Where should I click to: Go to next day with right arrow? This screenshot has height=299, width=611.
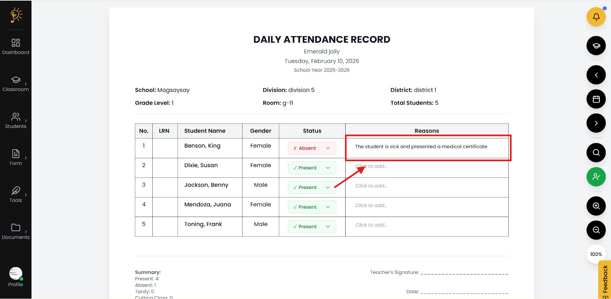click(596, 123)
